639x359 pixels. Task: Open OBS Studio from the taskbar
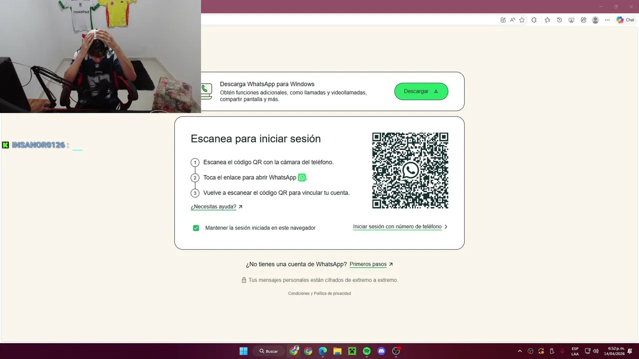coord(396,351)
